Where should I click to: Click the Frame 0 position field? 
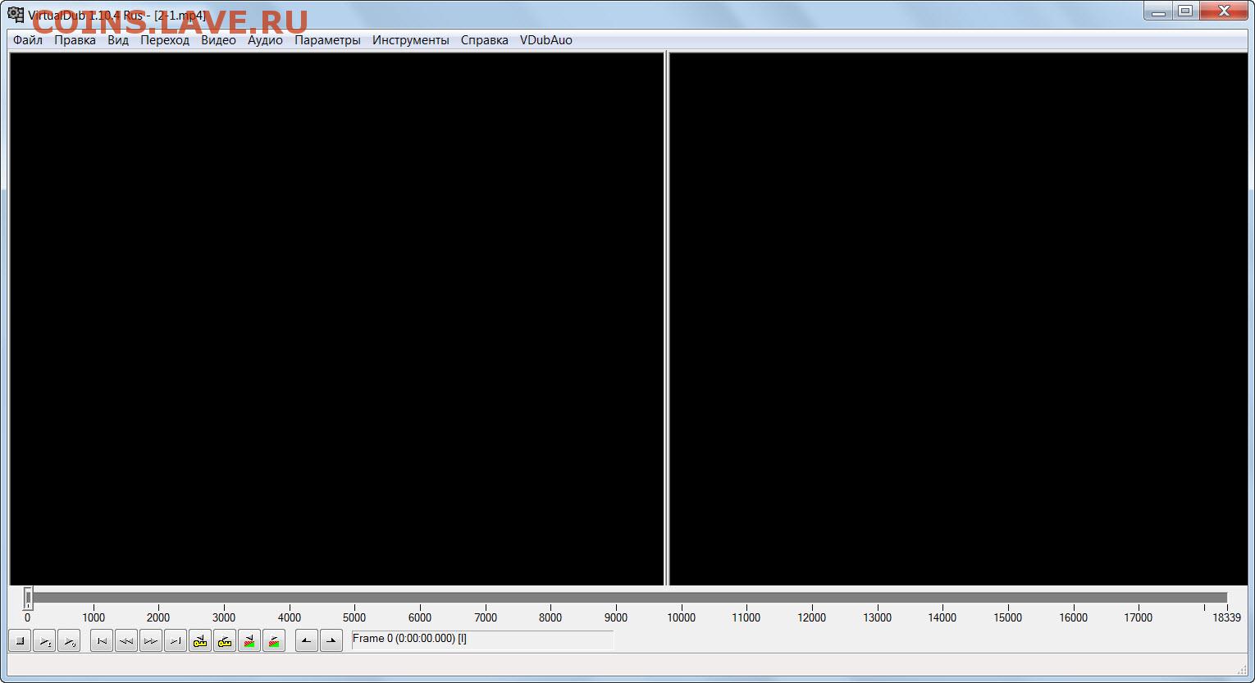pyautogui.click(x=482, y=640)
